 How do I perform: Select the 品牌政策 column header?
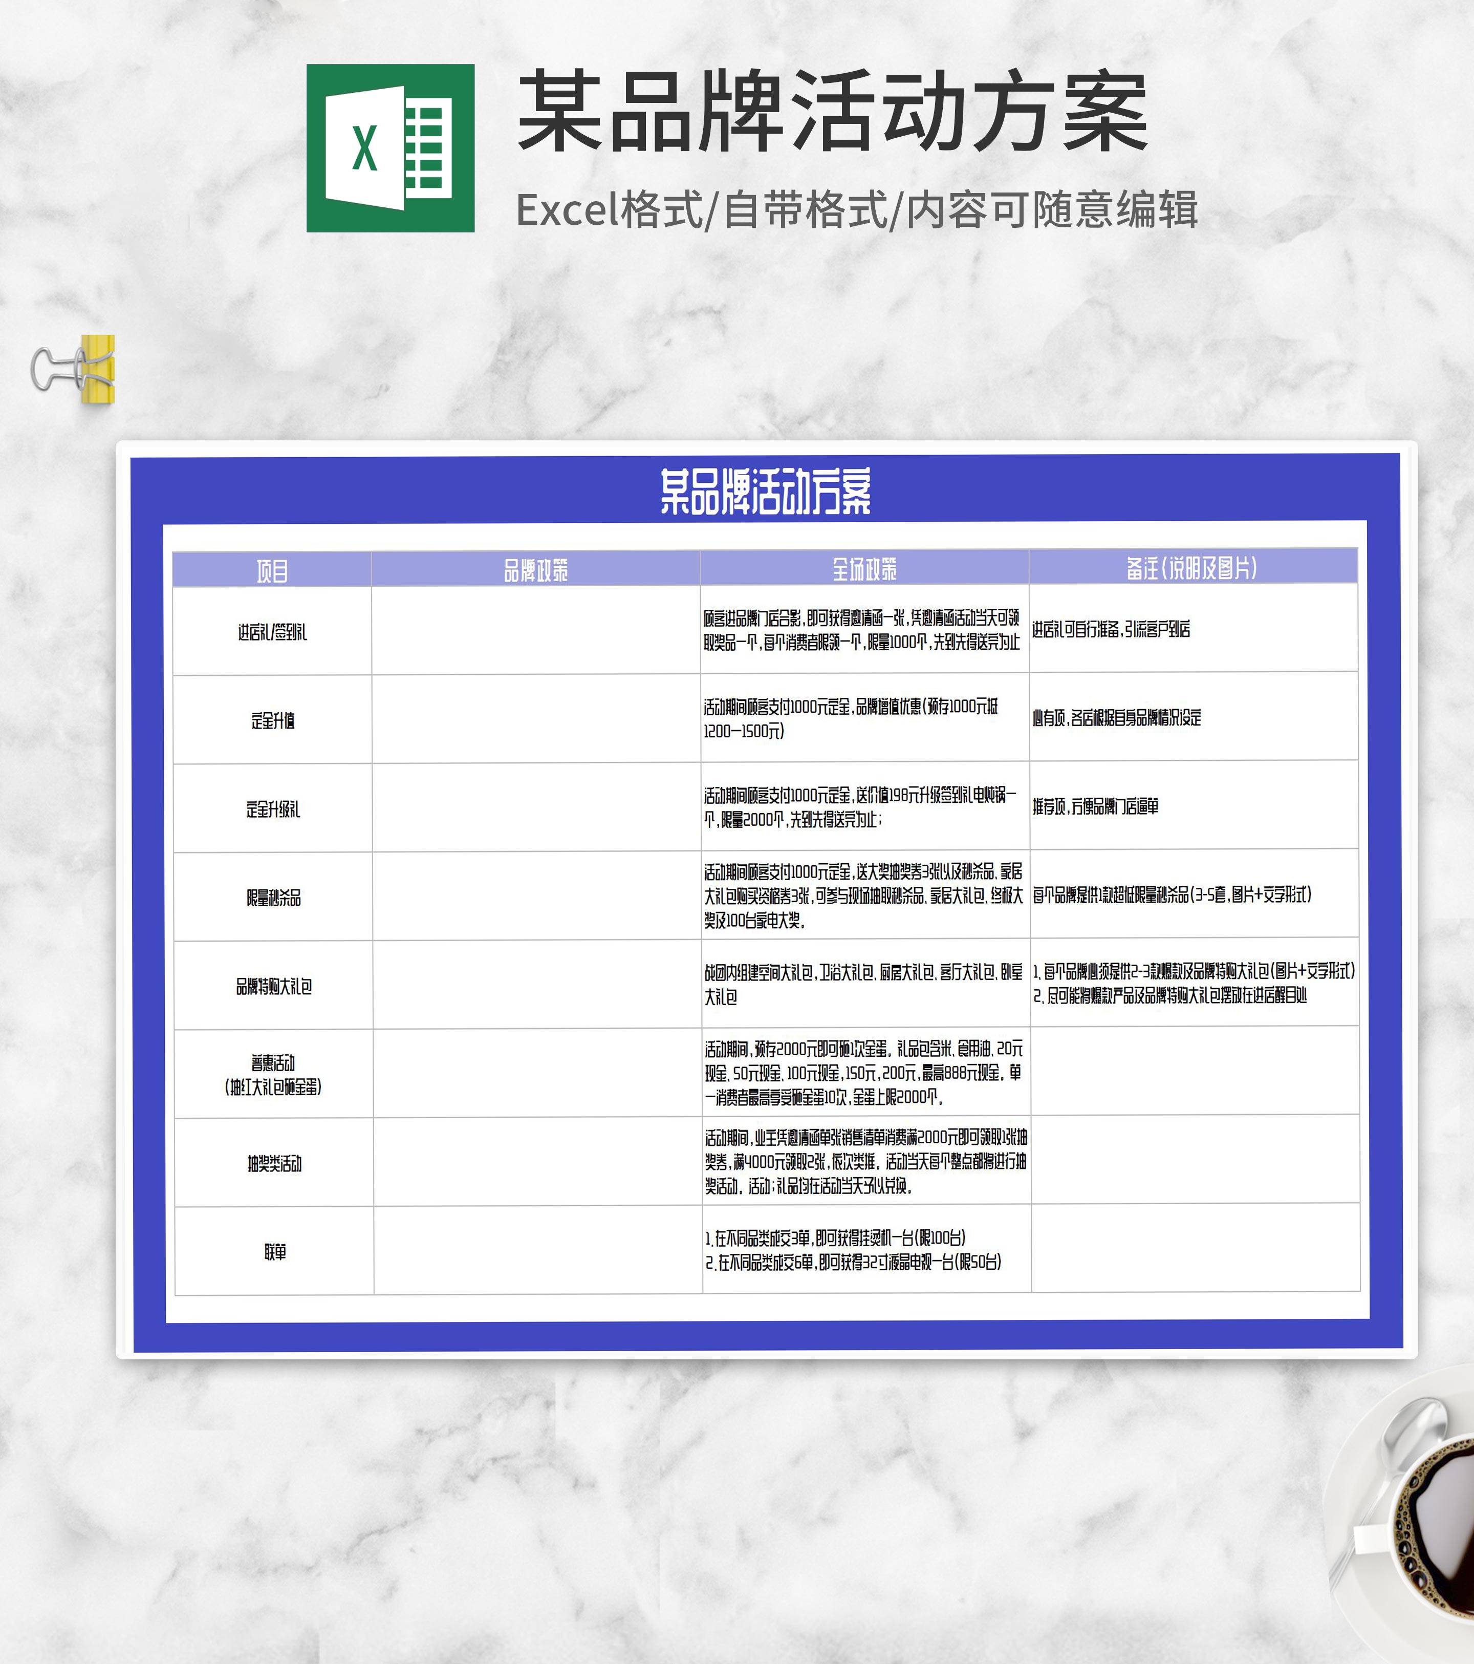pyautogui.click(x=535, y=570)
